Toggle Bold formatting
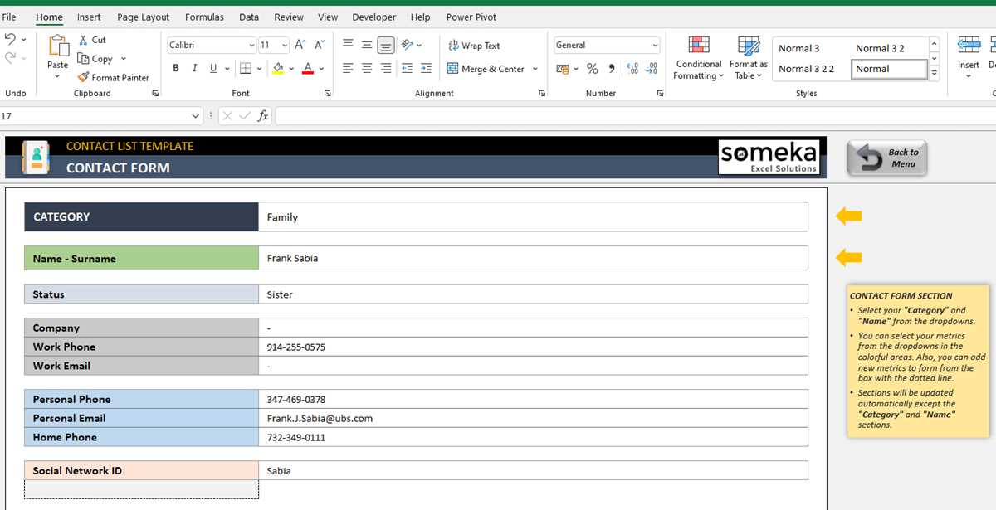The image size is (996, 510). 176,69
